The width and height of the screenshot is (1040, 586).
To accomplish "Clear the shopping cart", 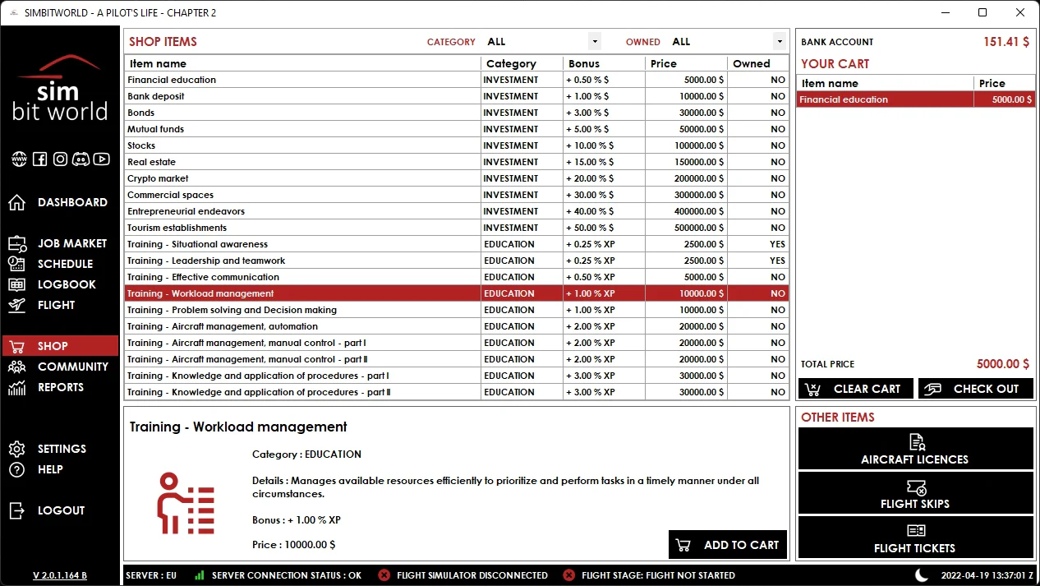I will (855, 389).
